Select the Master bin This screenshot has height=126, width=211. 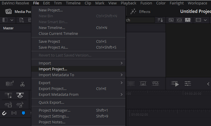8,28
